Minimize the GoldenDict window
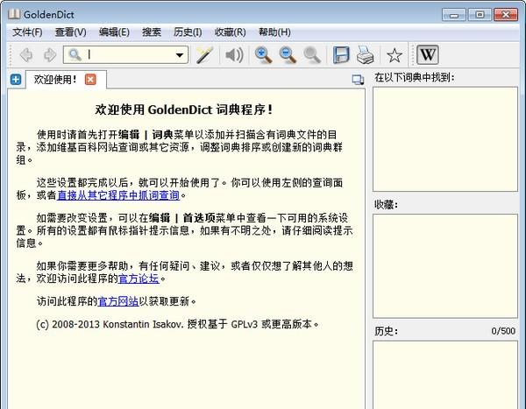Screen dimensions: 526x409 point(454,15)
